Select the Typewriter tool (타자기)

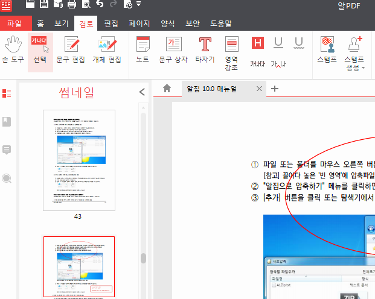tap(205, 49)
